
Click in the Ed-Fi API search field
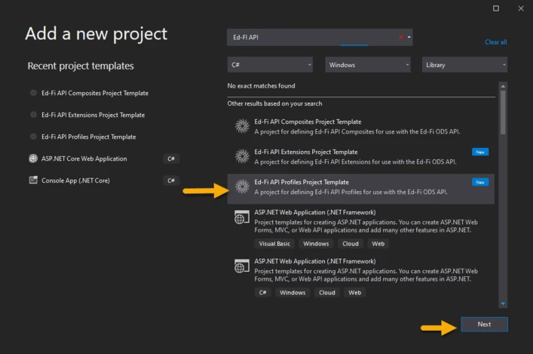click(x=309, y=37)
